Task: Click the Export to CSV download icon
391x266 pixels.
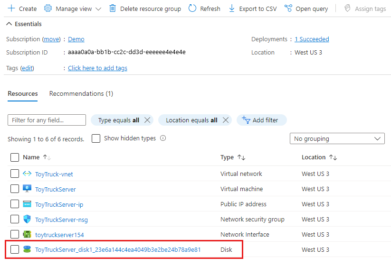Action: [x=232, y=9]
